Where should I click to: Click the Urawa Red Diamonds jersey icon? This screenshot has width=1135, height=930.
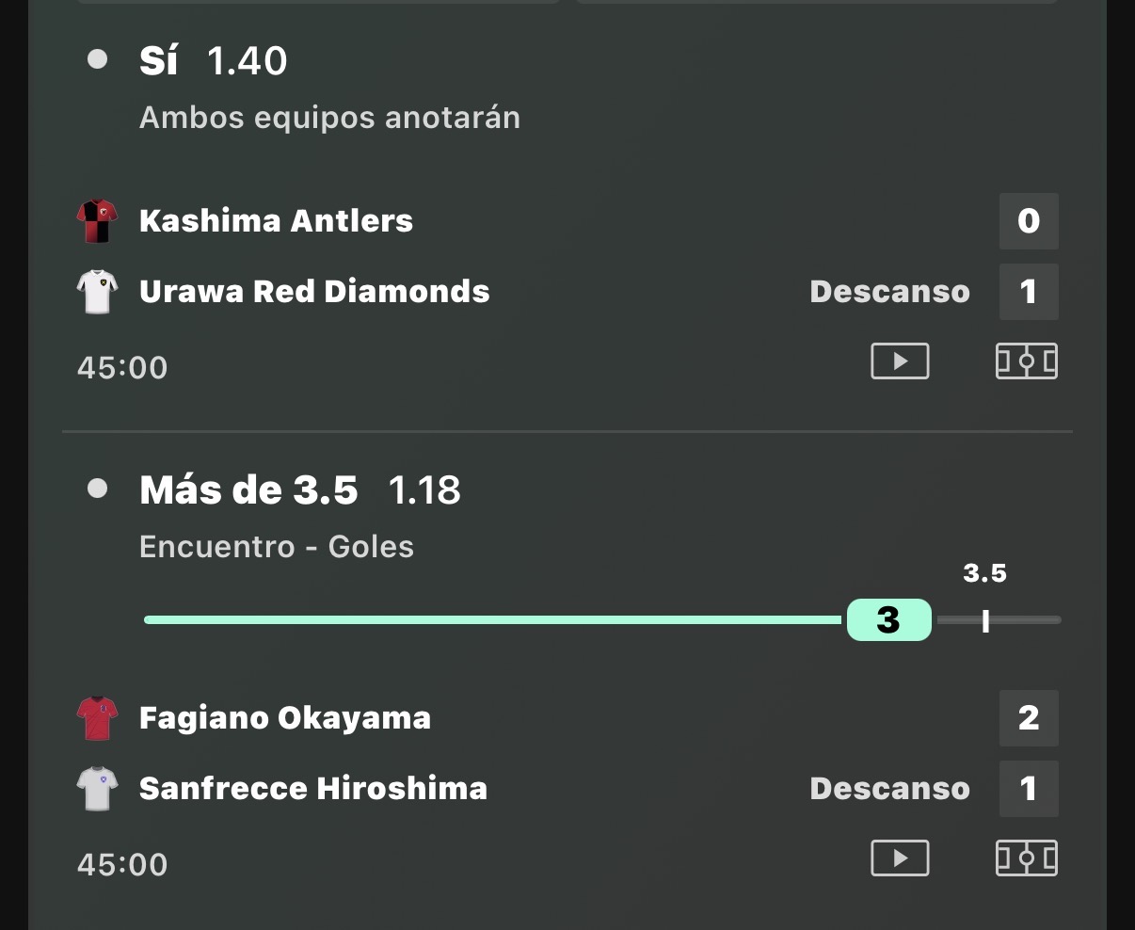[97, 292]
